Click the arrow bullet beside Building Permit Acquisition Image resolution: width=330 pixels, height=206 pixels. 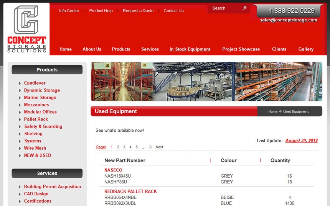tap(20, 187)
